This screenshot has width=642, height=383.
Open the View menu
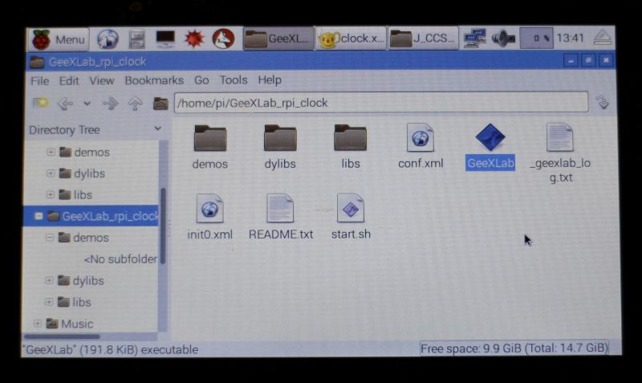[102, 81]
